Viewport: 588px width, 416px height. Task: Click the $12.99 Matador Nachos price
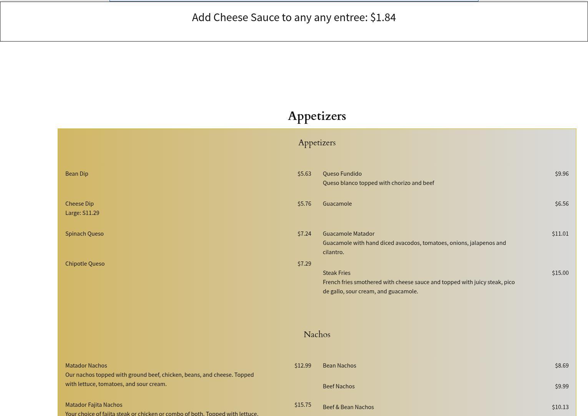coord(302,366)
